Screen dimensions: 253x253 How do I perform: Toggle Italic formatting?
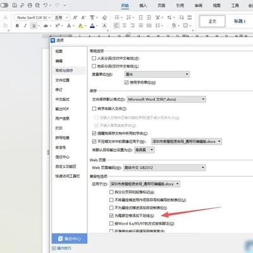25,26
